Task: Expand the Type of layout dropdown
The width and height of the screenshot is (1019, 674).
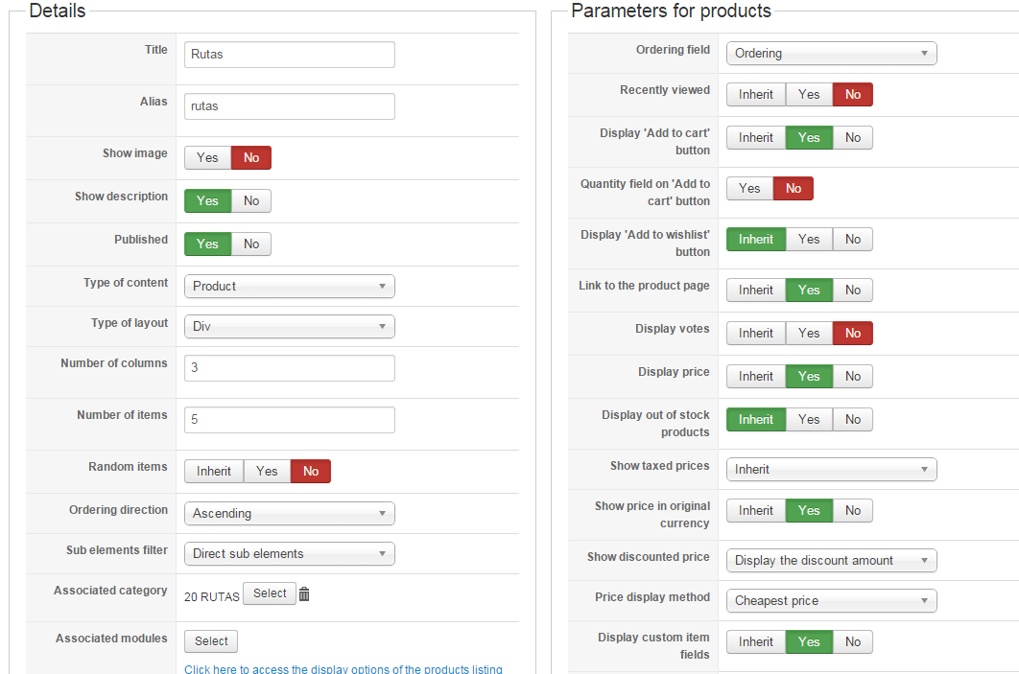Action: click(289, 327)
